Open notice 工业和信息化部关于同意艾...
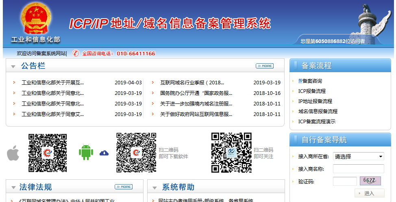The image size is (396, 202). coord(52,114)
